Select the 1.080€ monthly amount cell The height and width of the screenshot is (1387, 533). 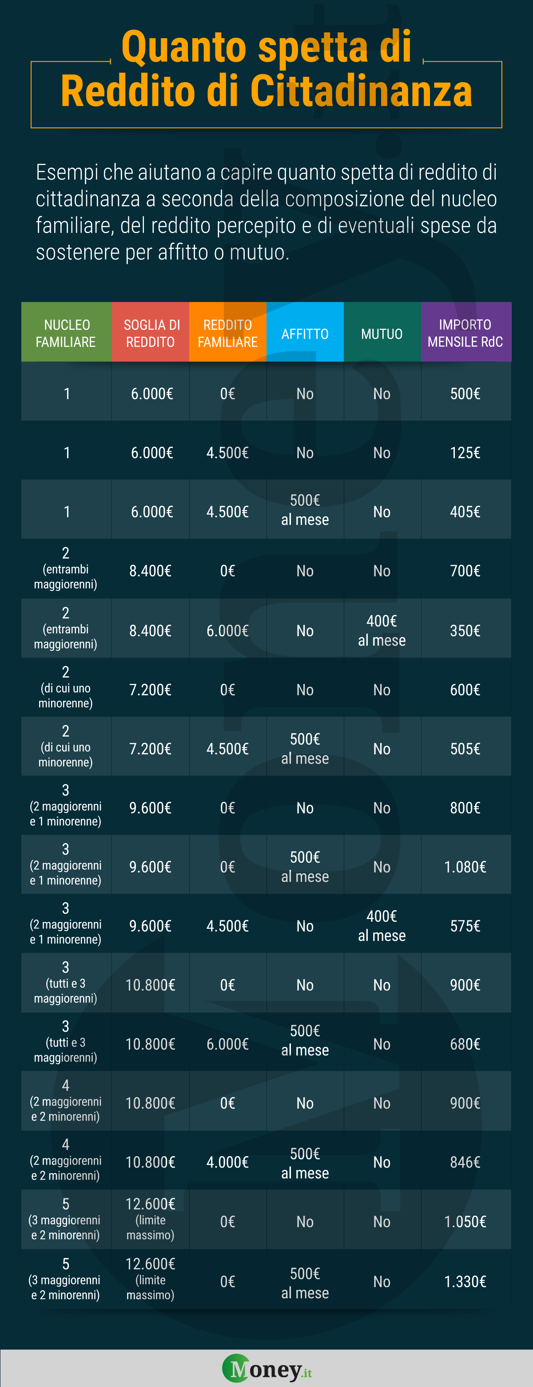465,867
